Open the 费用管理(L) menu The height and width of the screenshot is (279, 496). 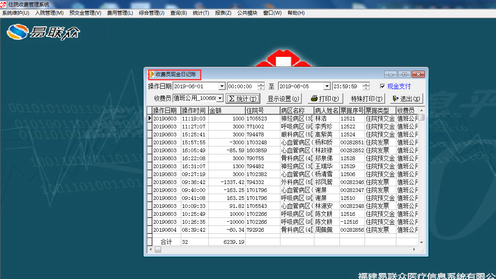120,13
